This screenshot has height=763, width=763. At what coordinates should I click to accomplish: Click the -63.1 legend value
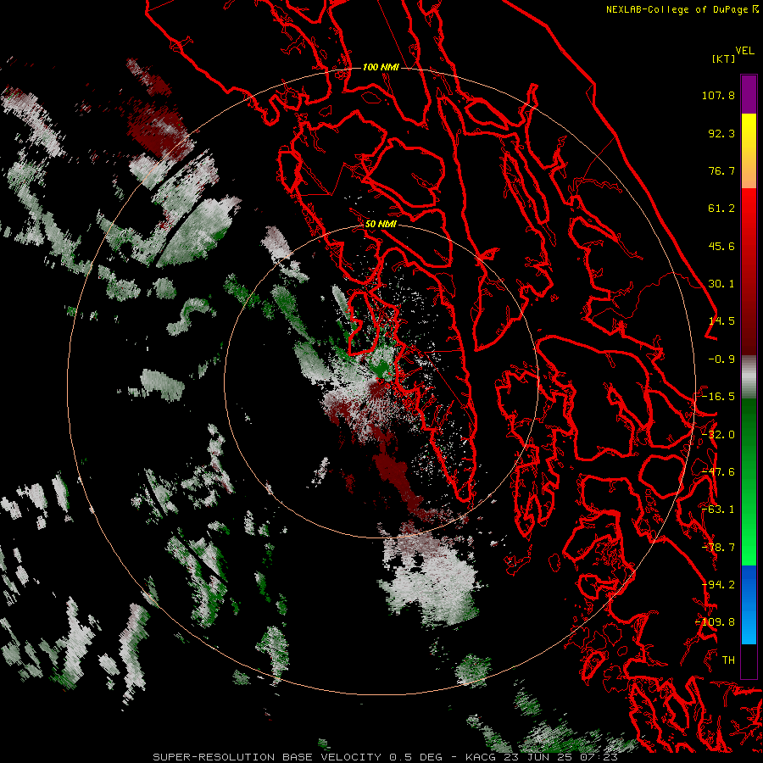point(718,510)
